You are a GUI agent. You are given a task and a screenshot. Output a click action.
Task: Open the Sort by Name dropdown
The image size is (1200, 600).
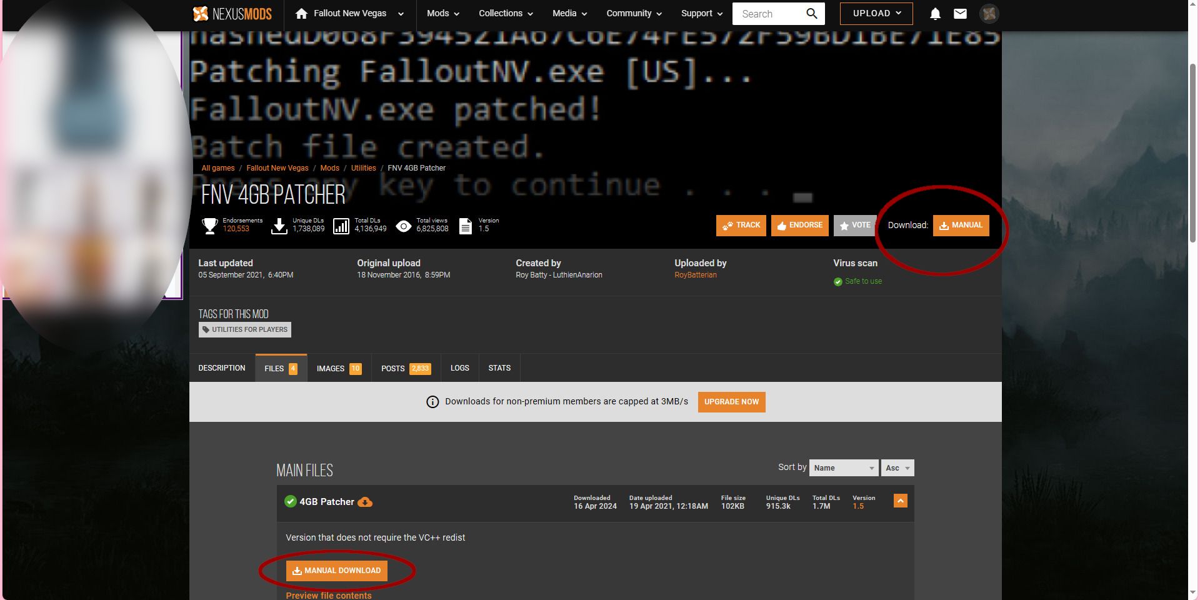(844, 468)
